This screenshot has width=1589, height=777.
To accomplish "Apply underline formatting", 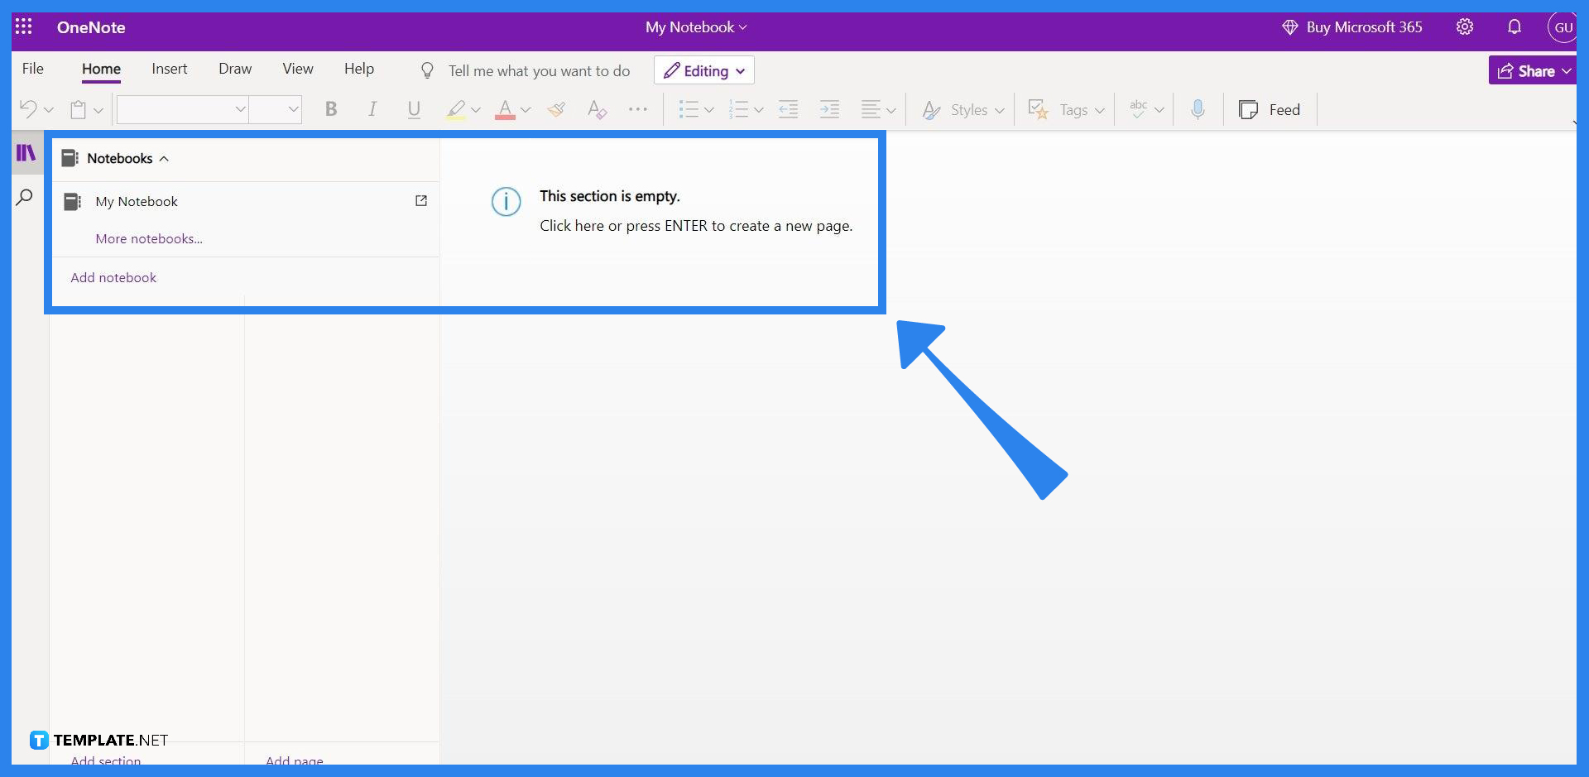I will 414,108.
